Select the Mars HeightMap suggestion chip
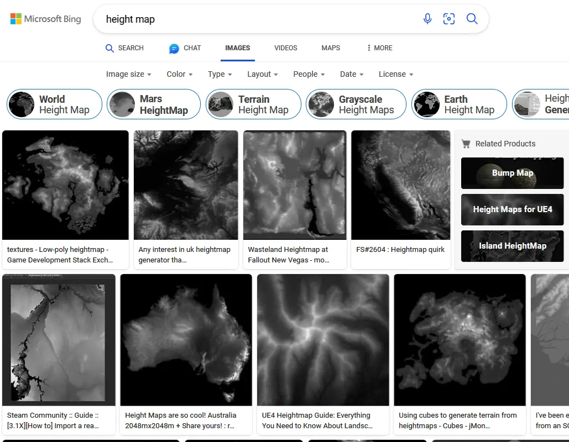The width and height of the screenshot is (569, 442). pos(153,104)
